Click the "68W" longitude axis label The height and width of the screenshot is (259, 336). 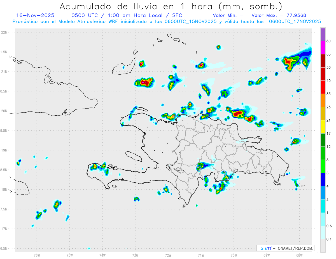click(x=299, y=255)
